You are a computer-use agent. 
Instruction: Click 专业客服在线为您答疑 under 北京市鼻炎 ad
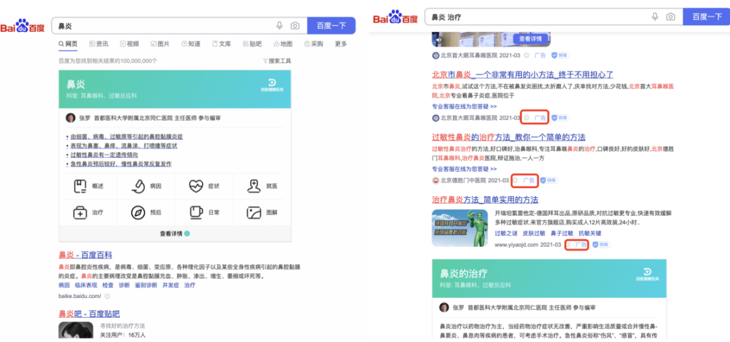coord(464,106)
